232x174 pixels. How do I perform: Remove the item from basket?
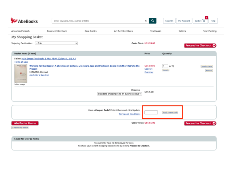pyautogui.click(x=209, y=70)
